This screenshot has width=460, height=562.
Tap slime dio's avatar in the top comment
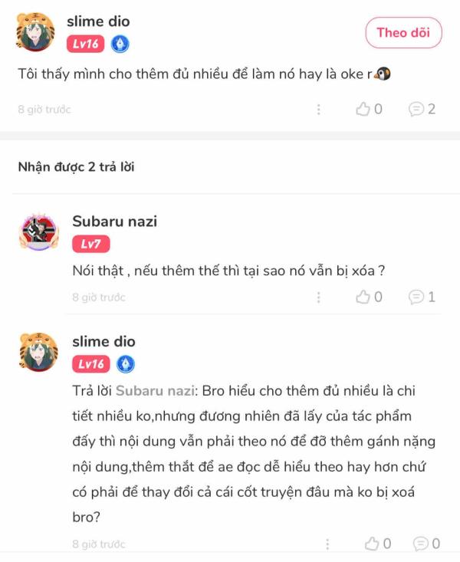pyautogui.click(x=35, y=32)
